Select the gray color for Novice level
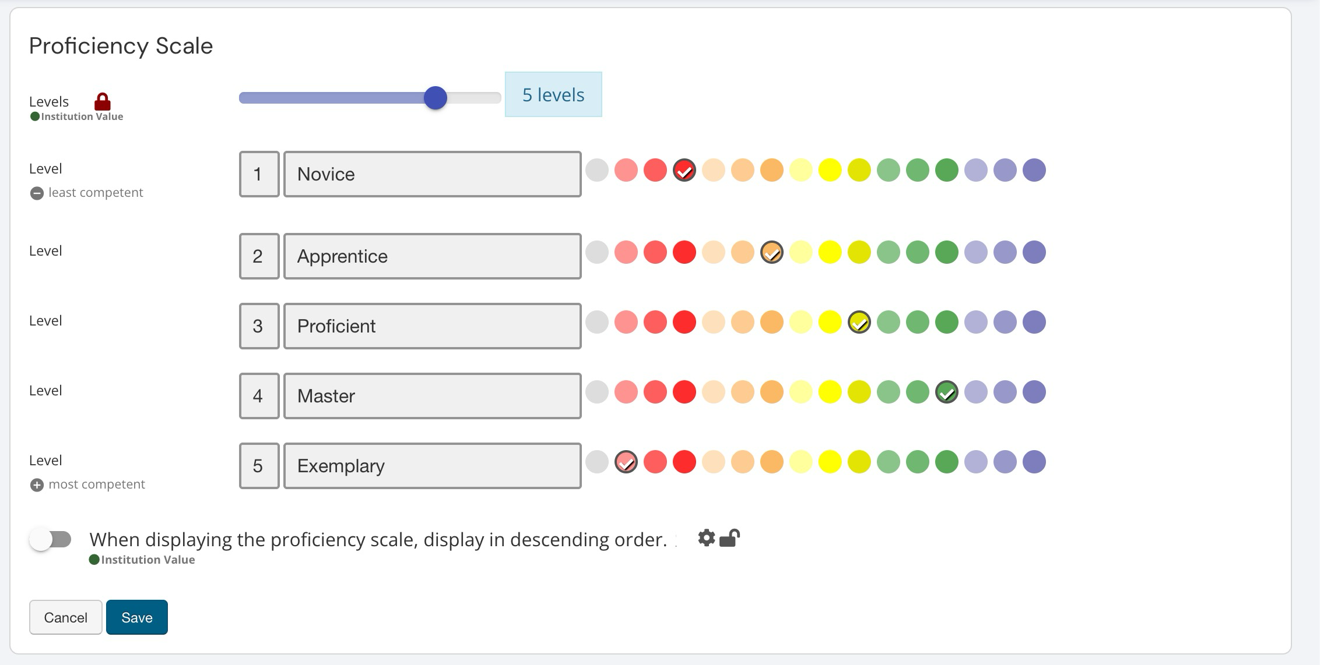Viewport: 1320px width, 665px height. click(x=597, y=171)
